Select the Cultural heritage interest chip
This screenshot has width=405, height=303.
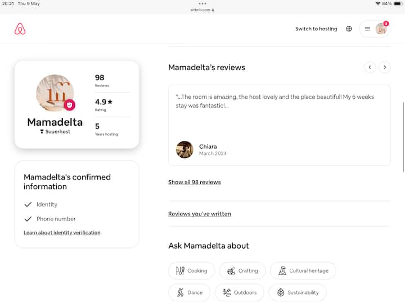click(x=303, y=270)
